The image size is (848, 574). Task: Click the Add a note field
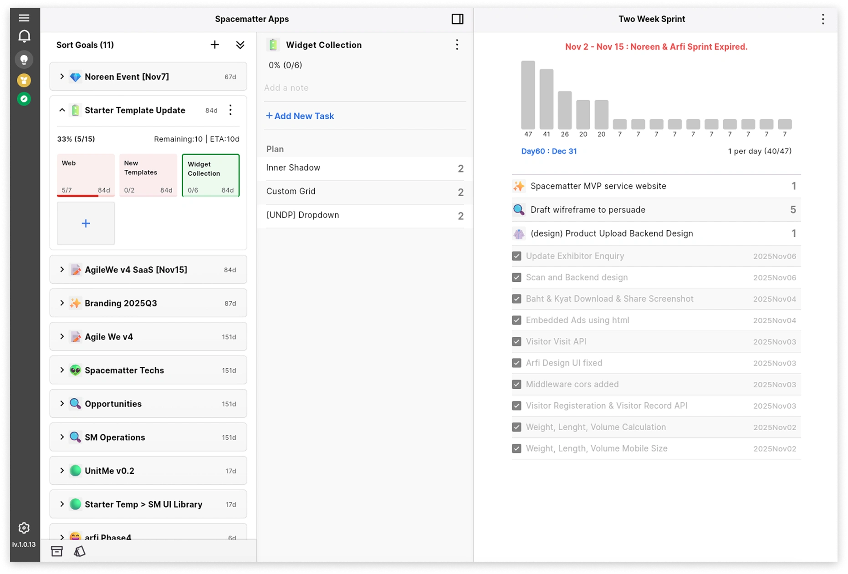point(365,88)
